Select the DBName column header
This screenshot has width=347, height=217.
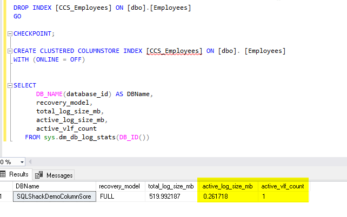[54, 186]
